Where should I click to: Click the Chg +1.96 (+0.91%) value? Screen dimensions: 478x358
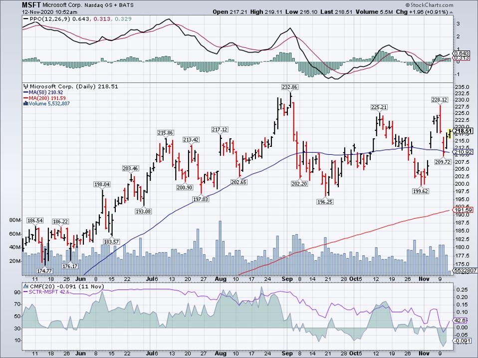[422, 12]
